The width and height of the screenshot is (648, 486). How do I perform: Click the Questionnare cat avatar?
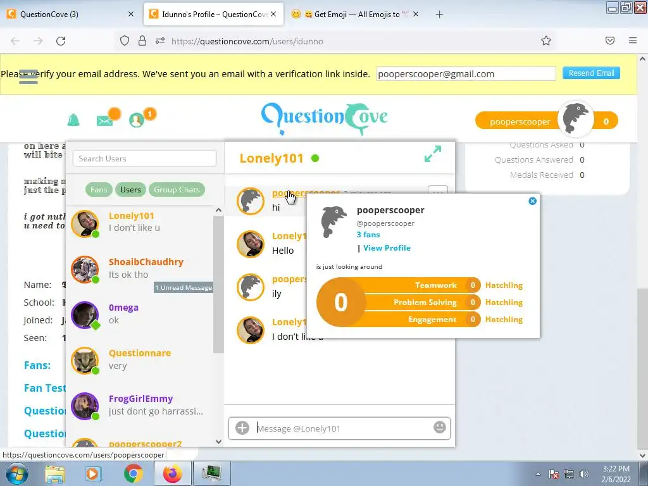[x=85, y=361]
